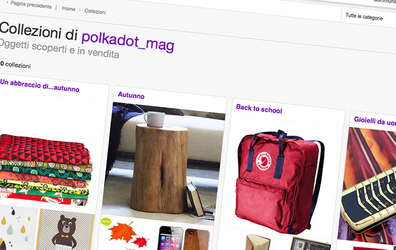
Task: Select the orange autumn leaves thumbnail
Action: click(126, 234)
